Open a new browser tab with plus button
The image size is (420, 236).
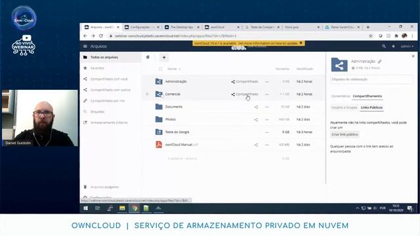(x=368, y=27)
